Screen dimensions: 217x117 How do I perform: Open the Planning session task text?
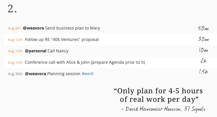pyautogui.click(x=64, y=74)
